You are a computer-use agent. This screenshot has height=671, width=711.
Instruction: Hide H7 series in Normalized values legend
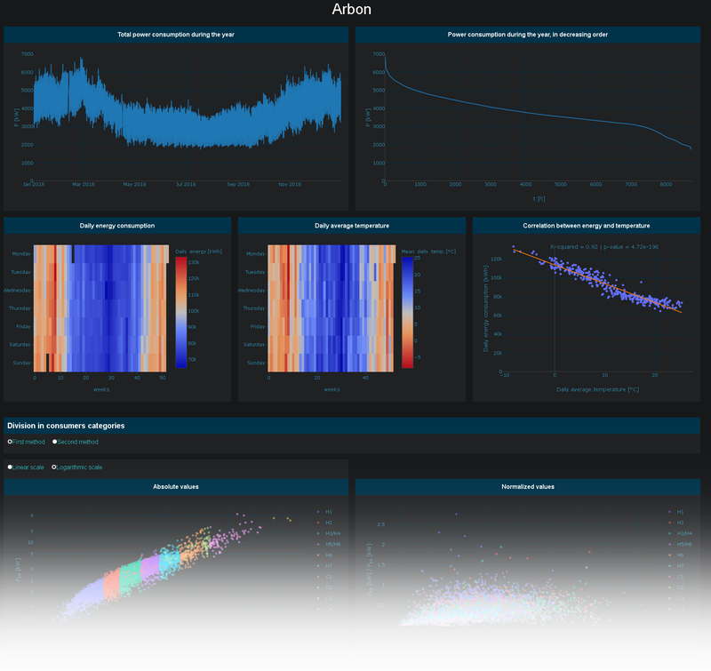(670, 565)
